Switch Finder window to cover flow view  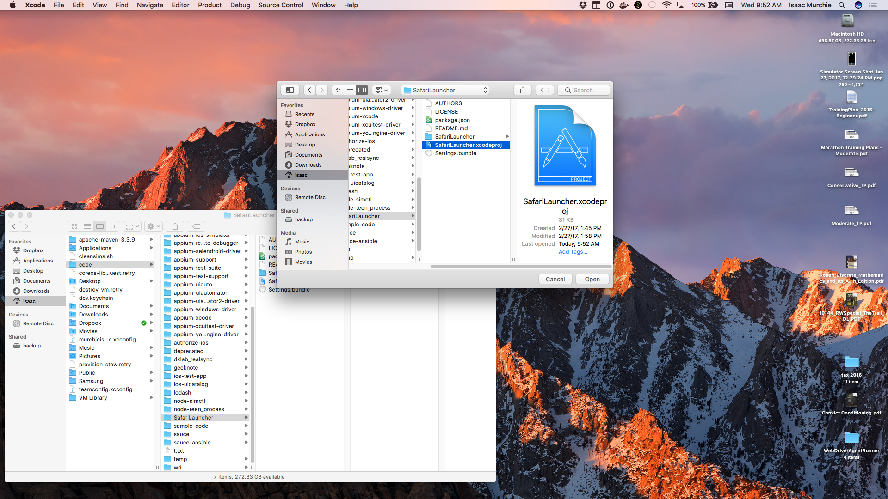click(113, 226)
